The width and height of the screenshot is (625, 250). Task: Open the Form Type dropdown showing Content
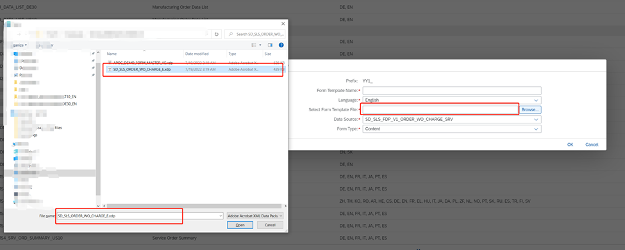click(452, 129)
